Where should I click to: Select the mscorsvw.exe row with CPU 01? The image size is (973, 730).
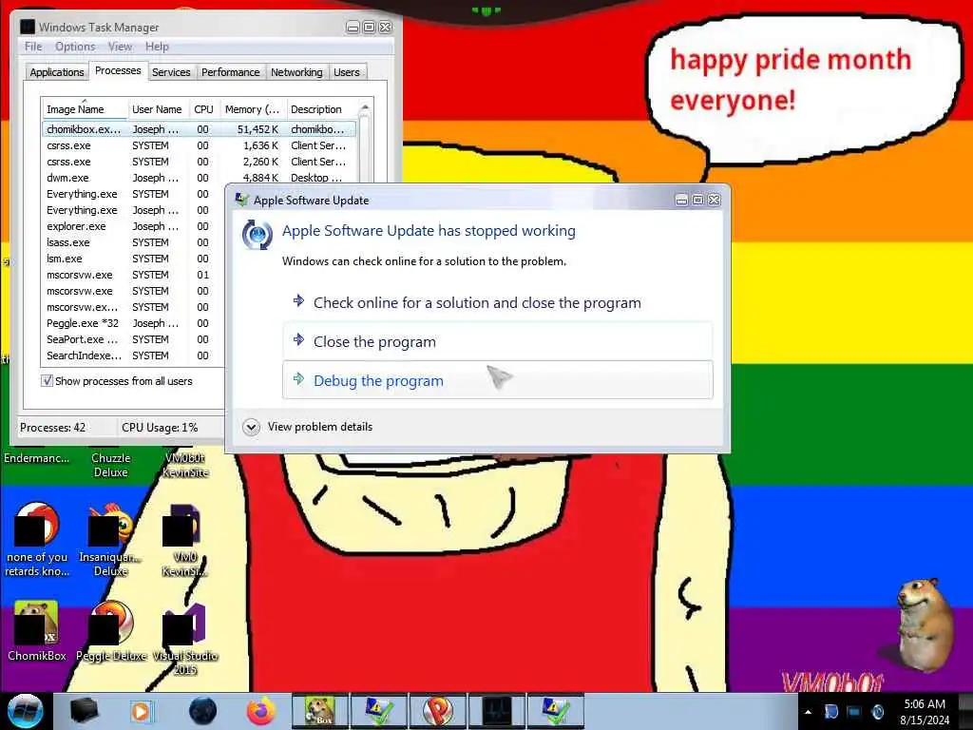(133, 275)
